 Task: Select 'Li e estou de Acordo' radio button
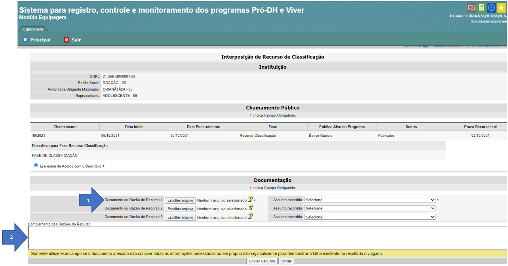tap(36, 166)
